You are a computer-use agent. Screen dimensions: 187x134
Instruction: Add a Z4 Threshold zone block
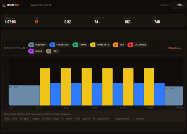(x=100, y=45)
